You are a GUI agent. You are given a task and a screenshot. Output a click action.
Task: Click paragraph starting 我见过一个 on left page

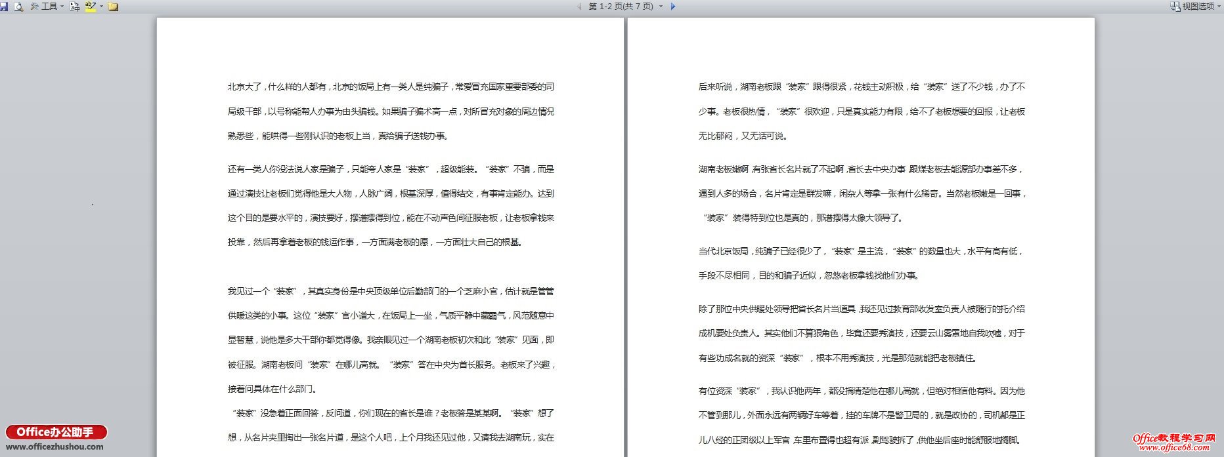391,340
